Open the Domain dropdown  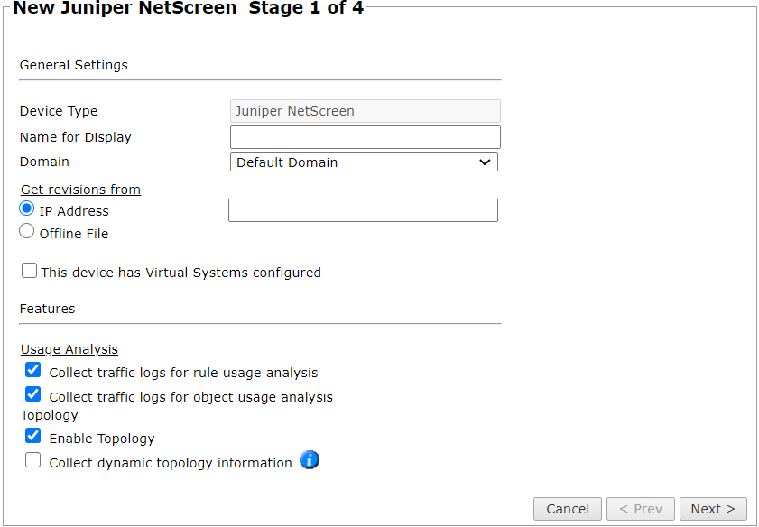pos(486,161)
